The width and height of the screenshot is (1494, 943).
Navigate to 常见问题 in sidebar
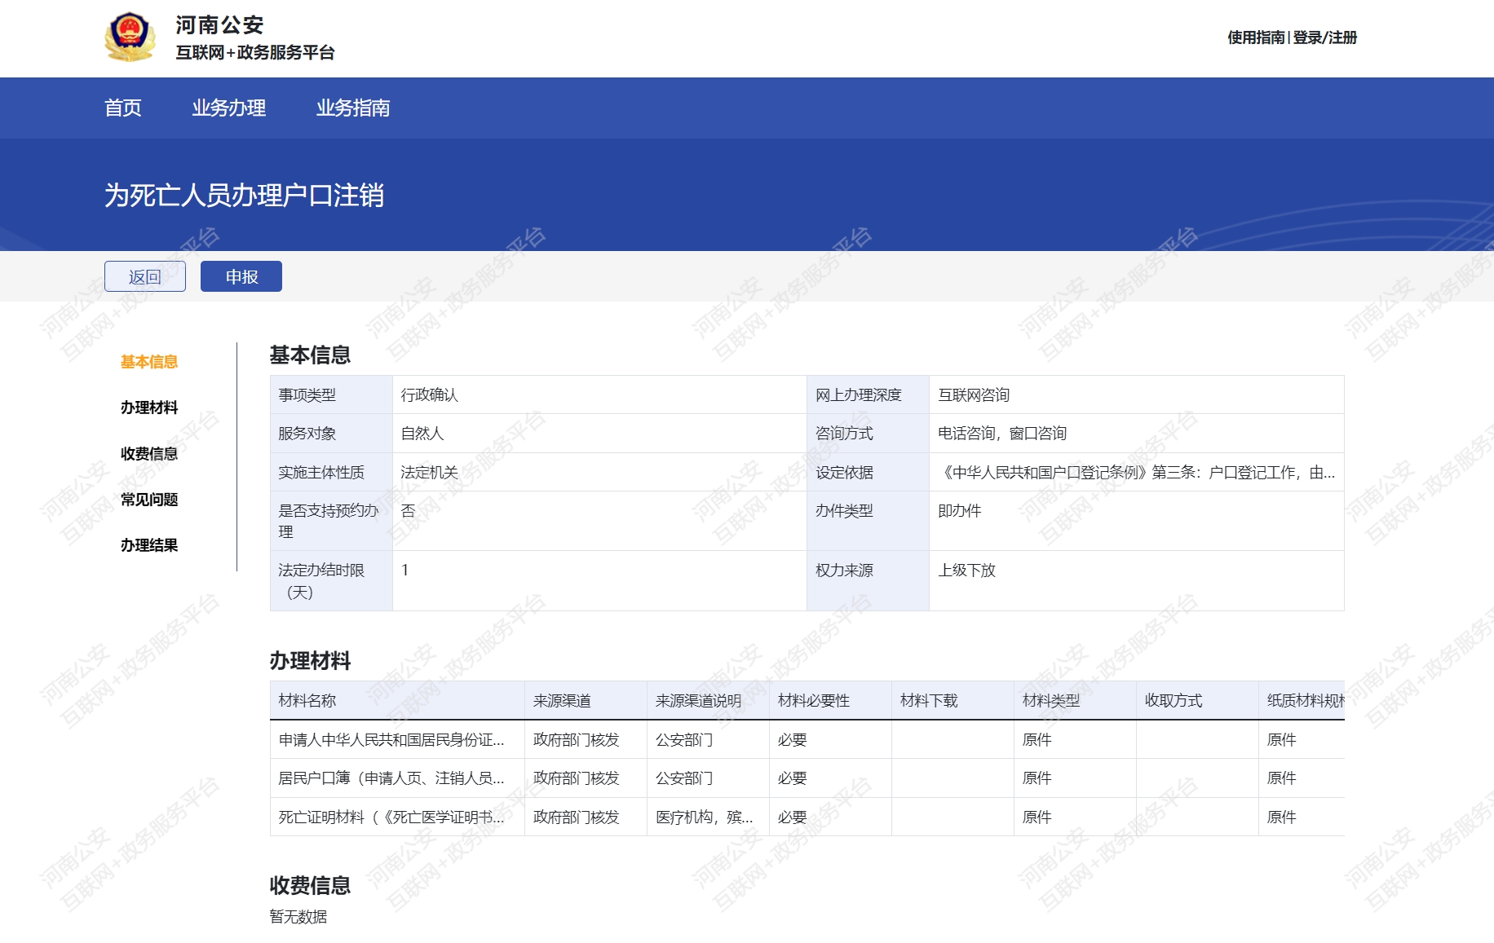pos(149,500)
